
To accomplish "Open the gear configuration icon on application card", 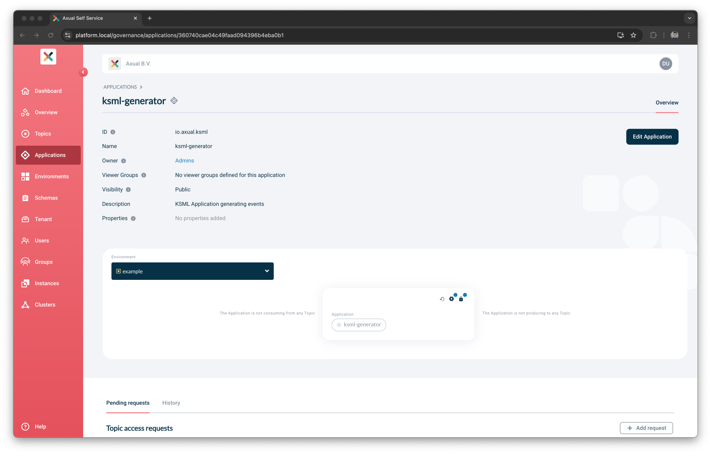I will (x=452, y=299).
